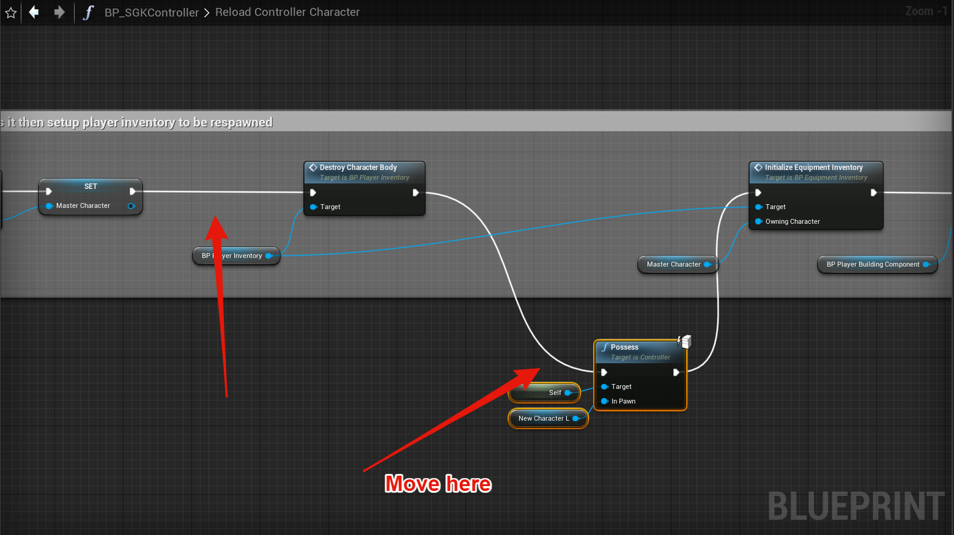Select the BP Player Building Component node
The image size is (954, 535).
[x=878, y=265]
